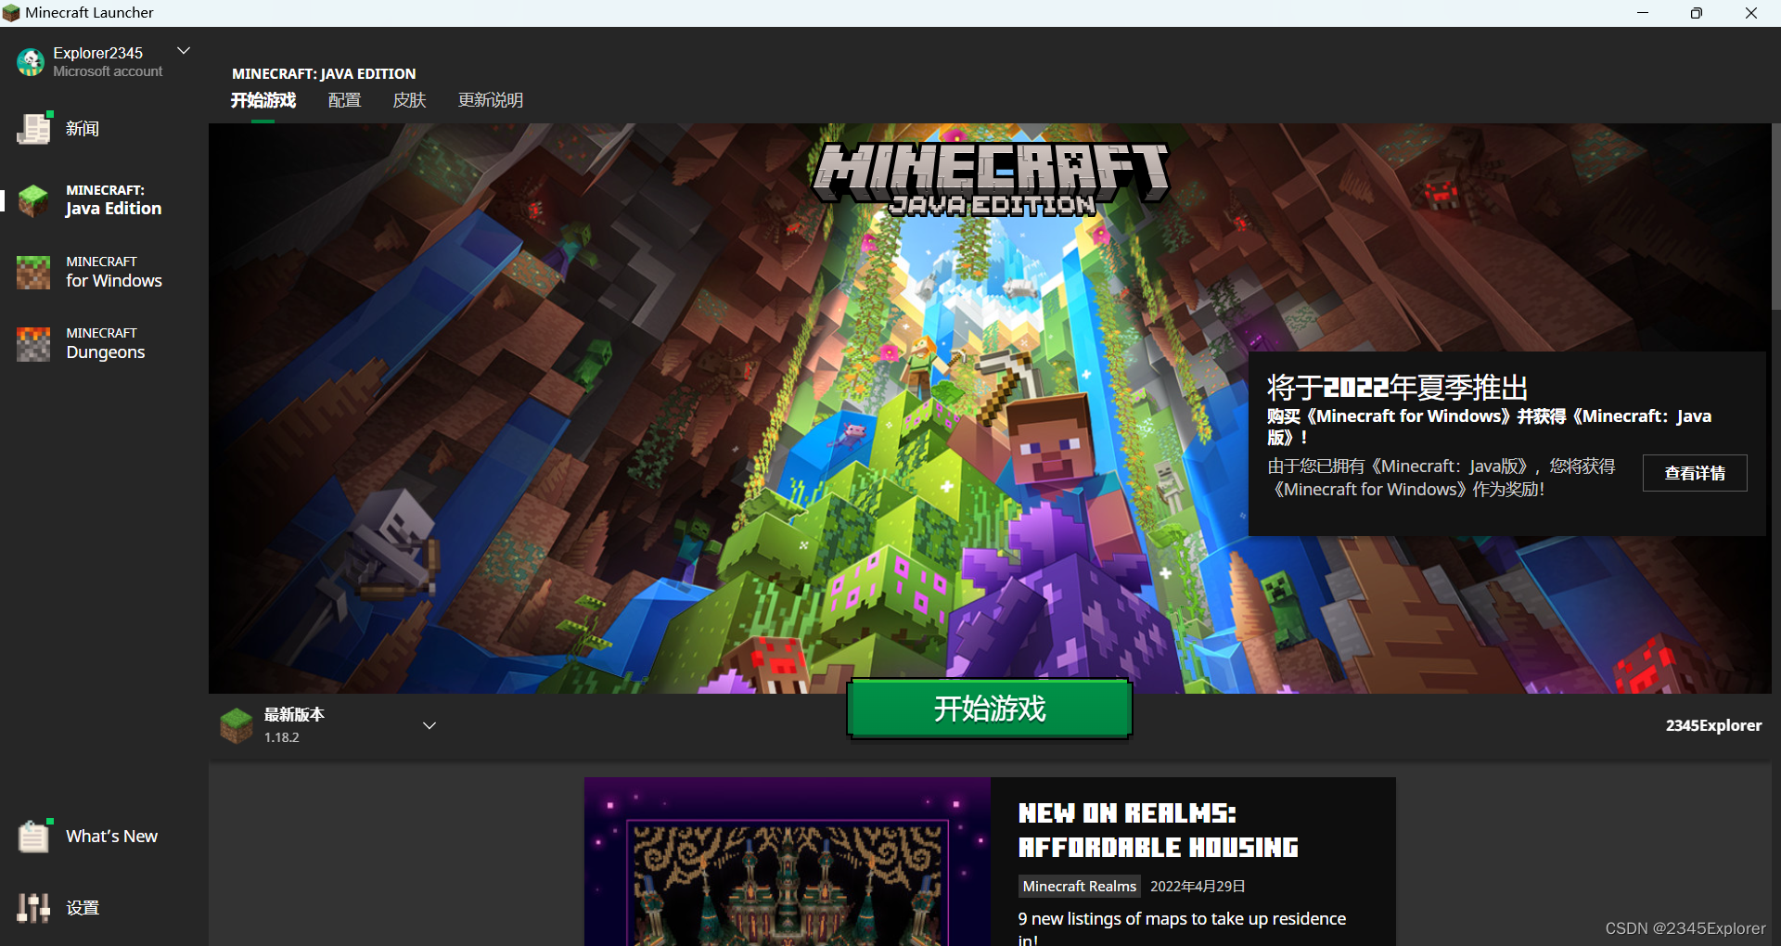Click the MINECRAFT: JAVA EDITION heading
This screenshot has height=946, width=1781.
click(324, 73)
